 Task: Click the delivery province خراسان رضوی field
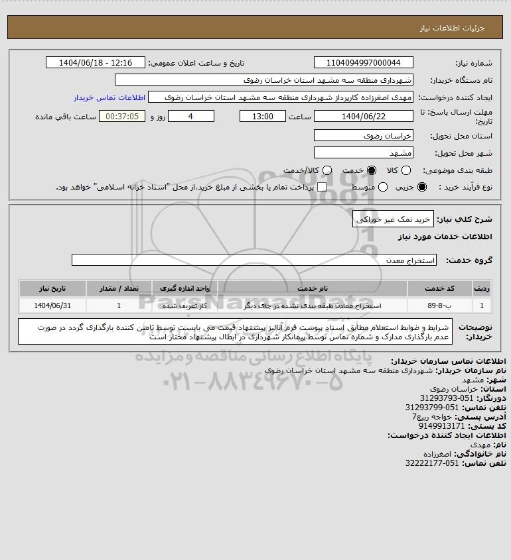363,135
